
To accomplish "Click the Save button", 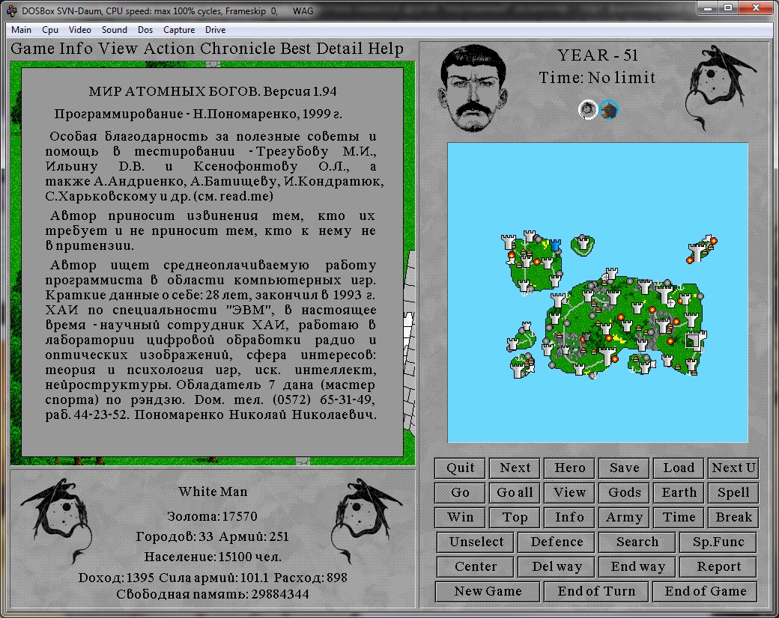I will click(x=624, y=468).
